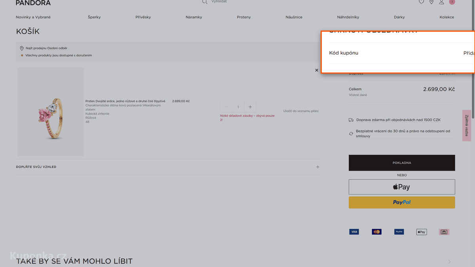Open the Prsten Dvojité srdce product title
The height and width of the screenshot is (267, 475).
pyautogui.click(x=125, y=101)
